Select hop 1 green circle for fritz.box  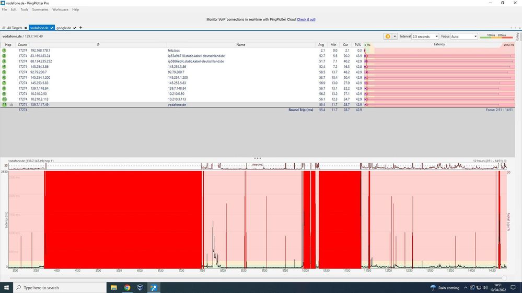(x=4, y=51)
